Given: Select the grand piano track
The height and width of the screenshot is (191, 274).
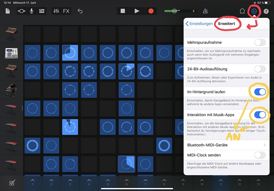Looking at the screenshot, I should 11,90.
